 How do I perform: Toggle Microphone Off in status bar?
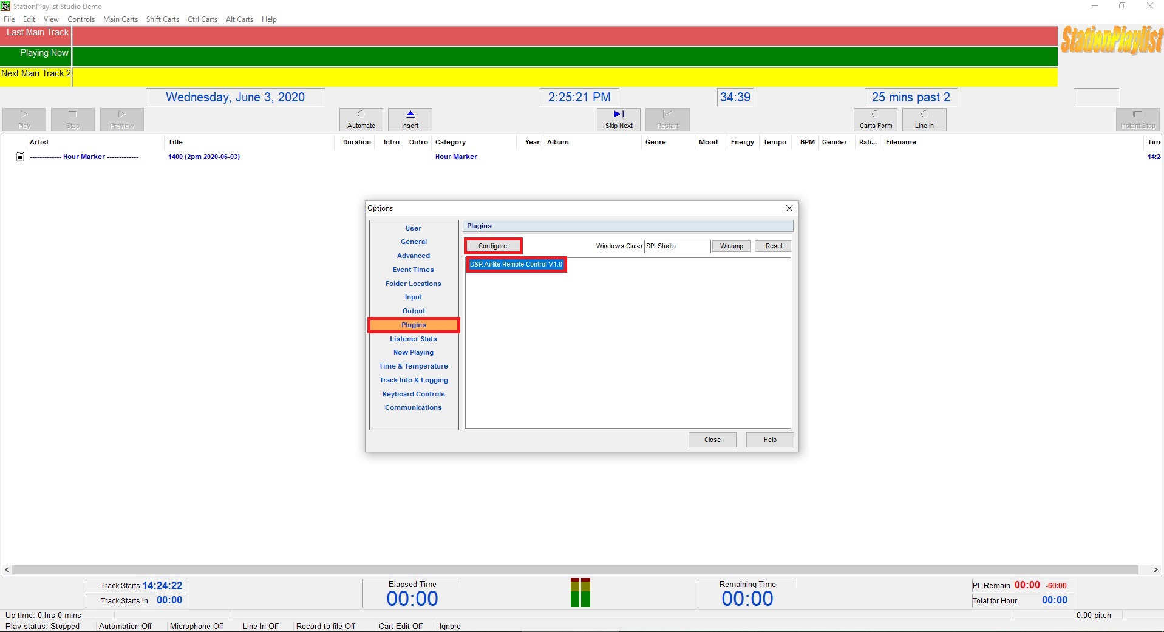(x=196, y=626)
